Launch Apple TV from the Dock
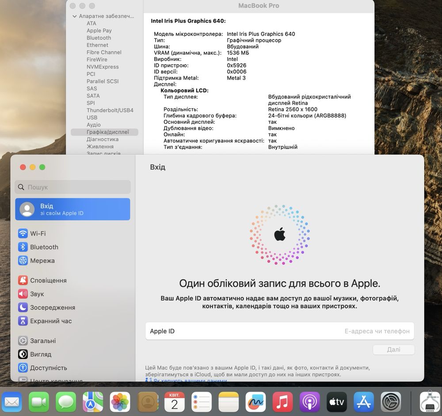442x416 pixels. tap(336, 401)
